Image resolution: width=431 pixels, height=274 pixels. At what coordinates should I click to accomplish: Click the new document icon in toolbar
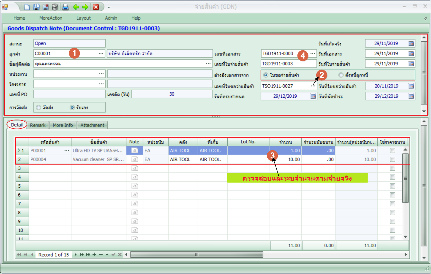27,7
